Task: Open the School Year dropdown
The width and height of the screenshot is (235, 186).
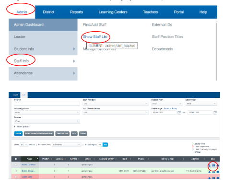Action: (x=167, y=104)
